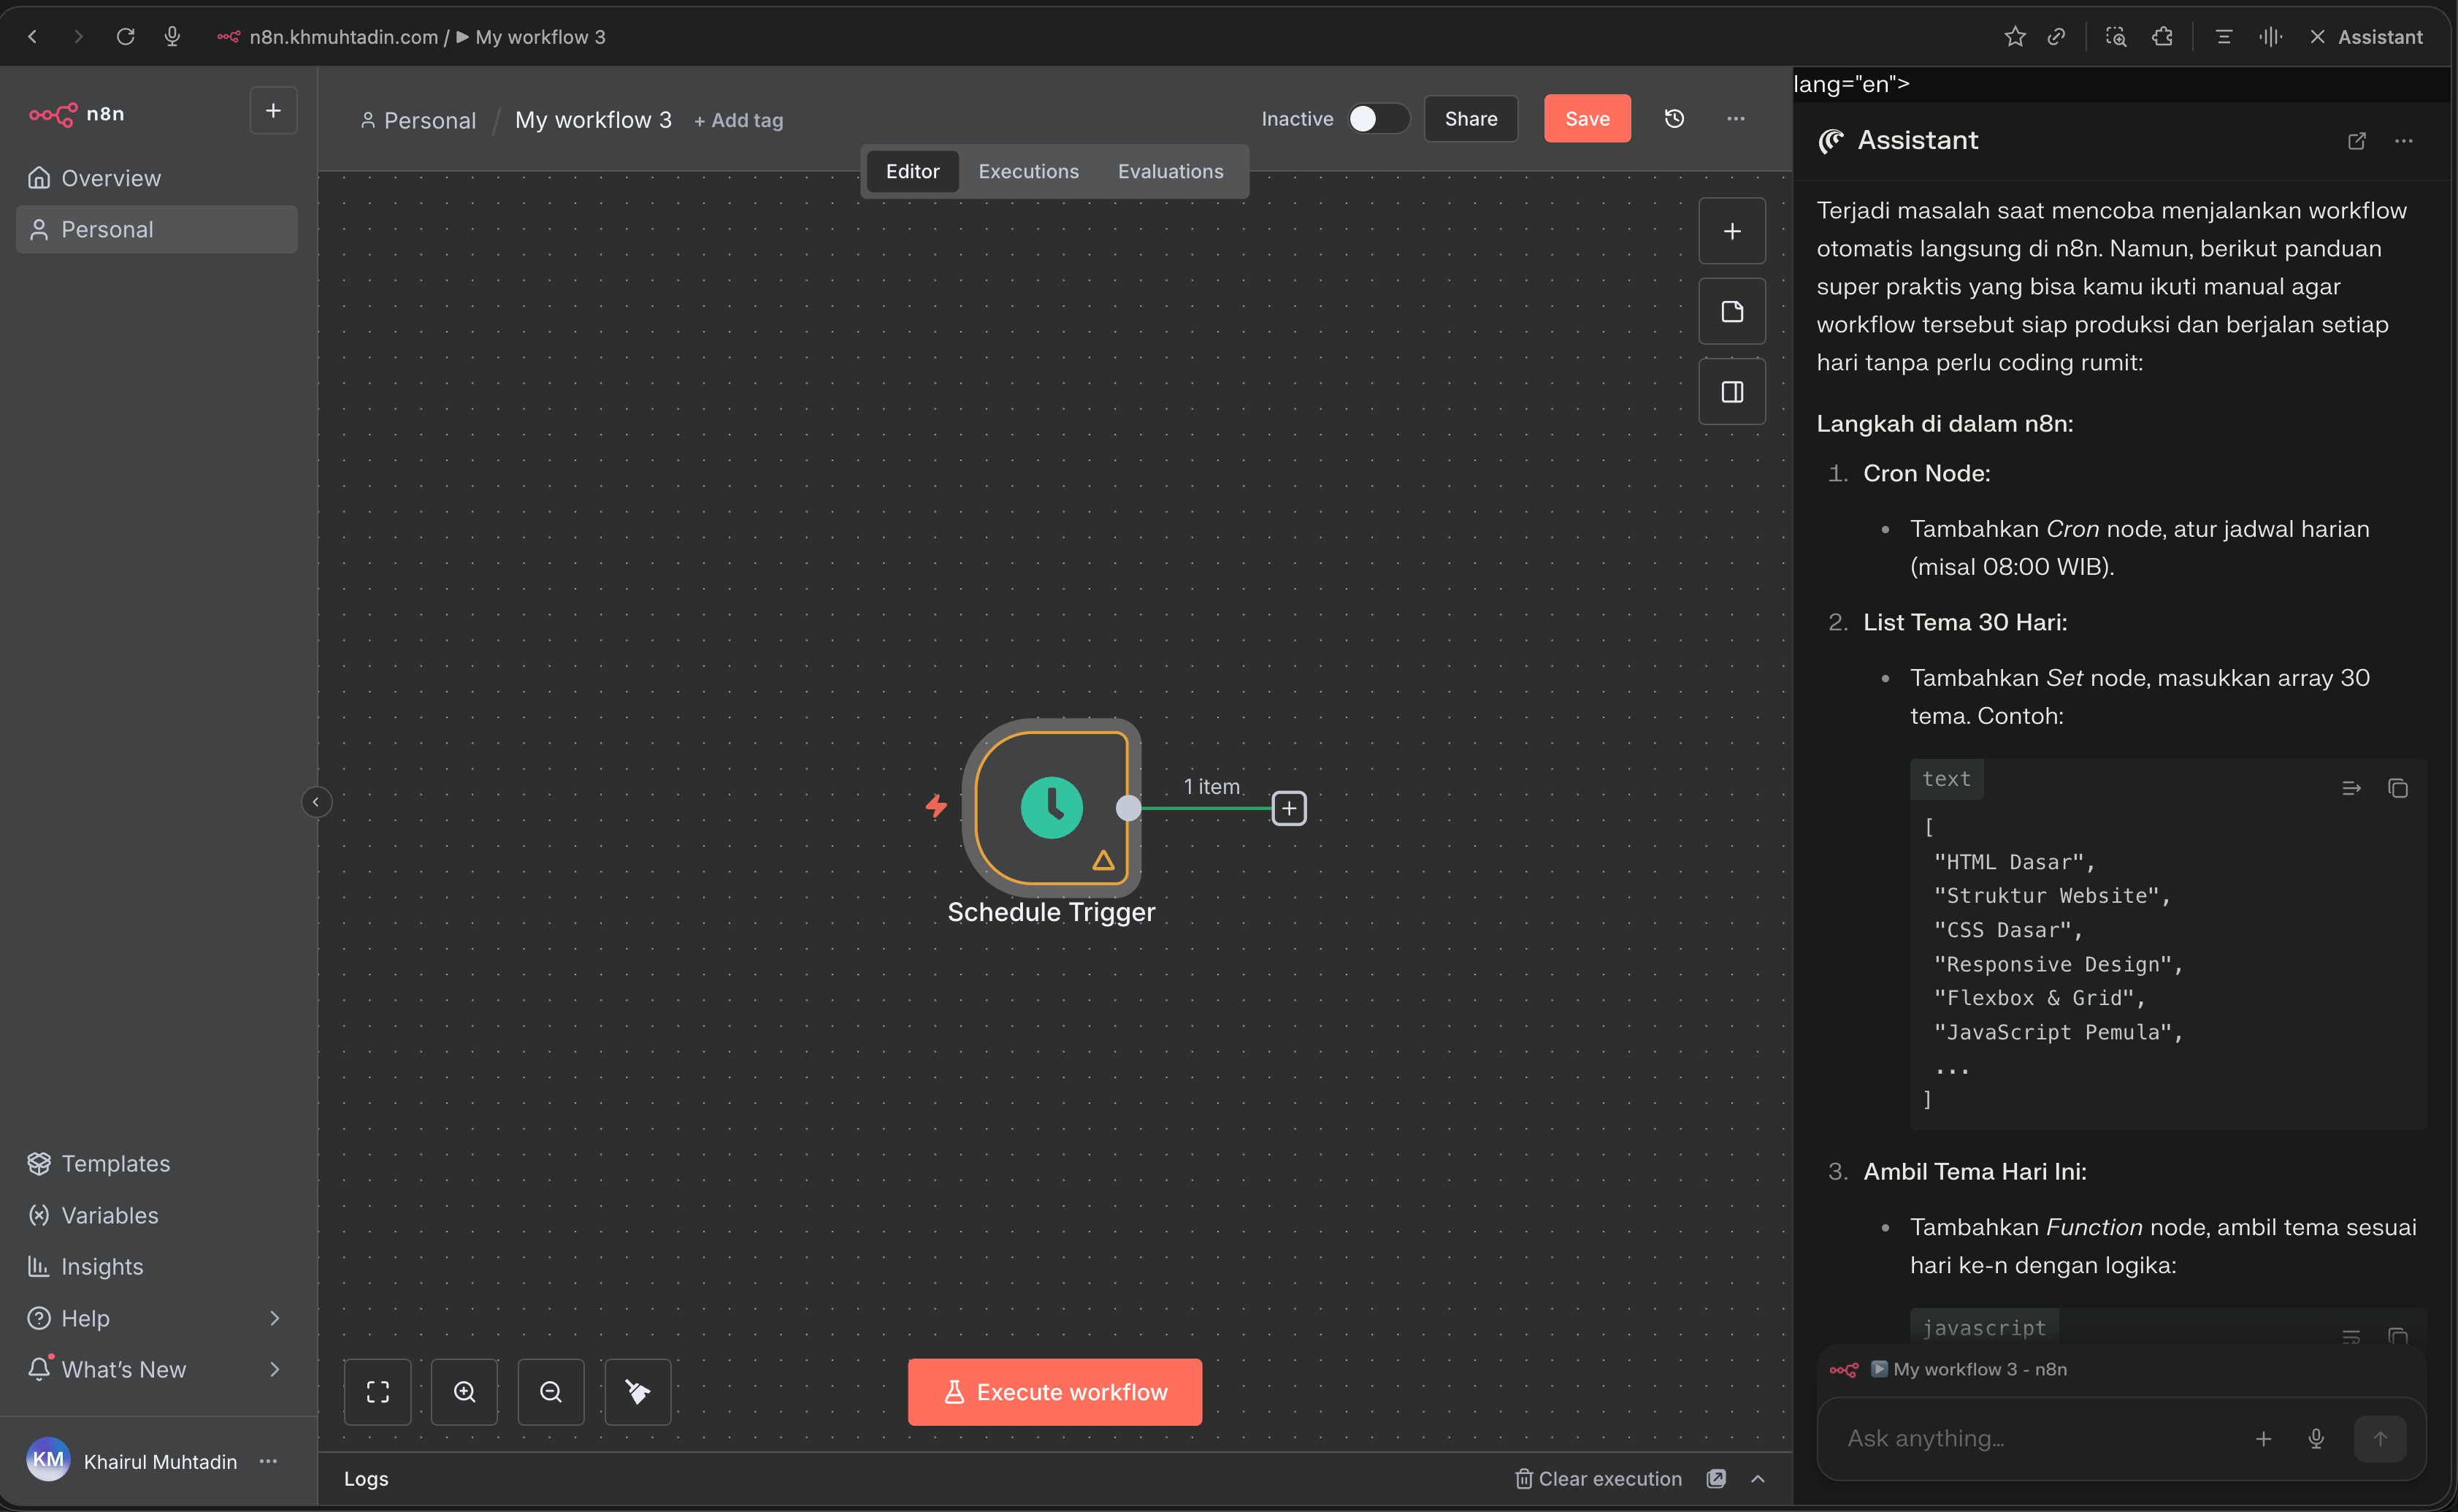Add a node with canvas plus button
The image size is (2458, 1512).
pos(1731,231)
